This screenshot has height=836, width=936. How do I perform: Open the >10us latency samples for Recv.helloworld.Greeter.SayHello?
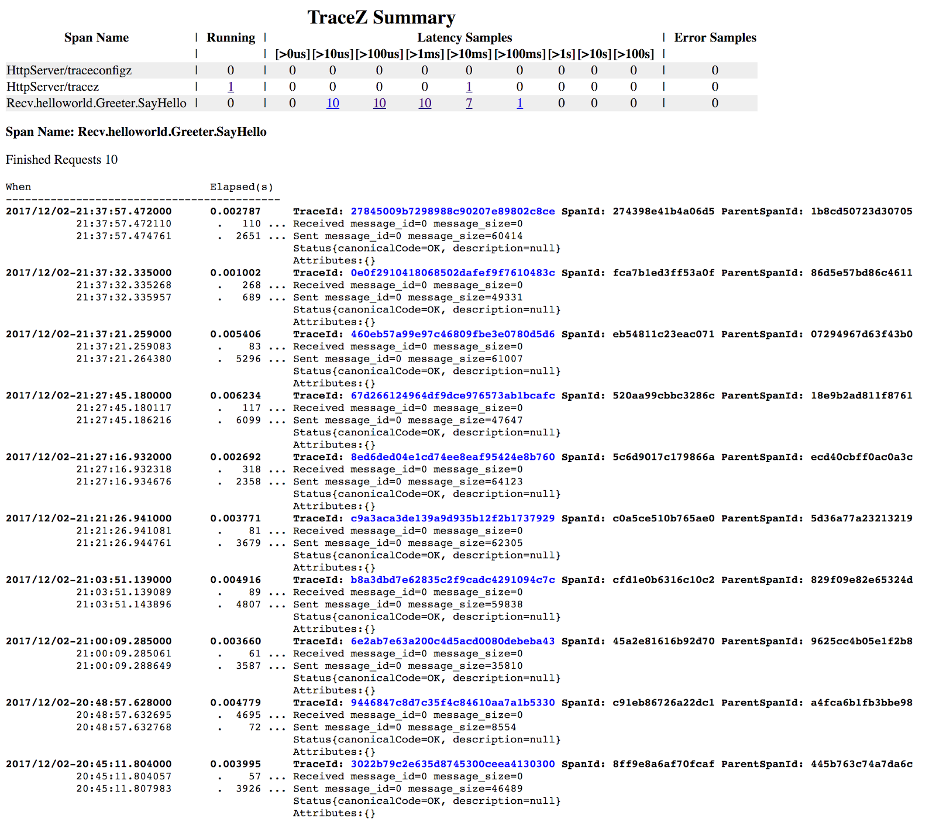click(332, 103)
